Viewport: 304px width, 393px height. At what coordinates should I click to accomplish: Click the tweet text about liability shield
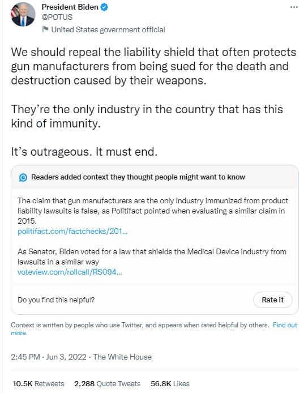(153, 66)
